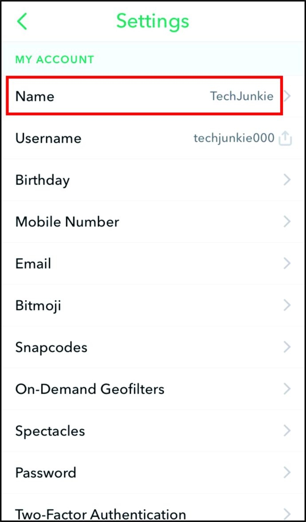This screenshot has width=306, height=522.
Task: Open Mobile Number settings
Action: (x=67, y=222)
